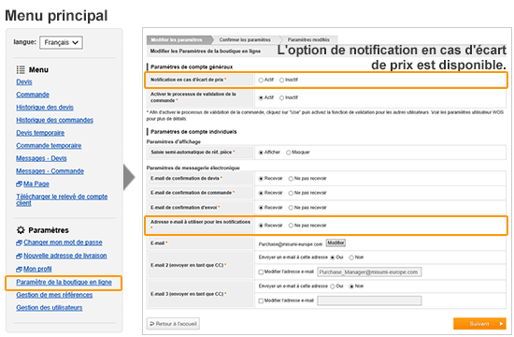Open the langue dropdown showing Français
This screenshot has width=514, height=337.
pyautogui.click(x=61, y=42)
